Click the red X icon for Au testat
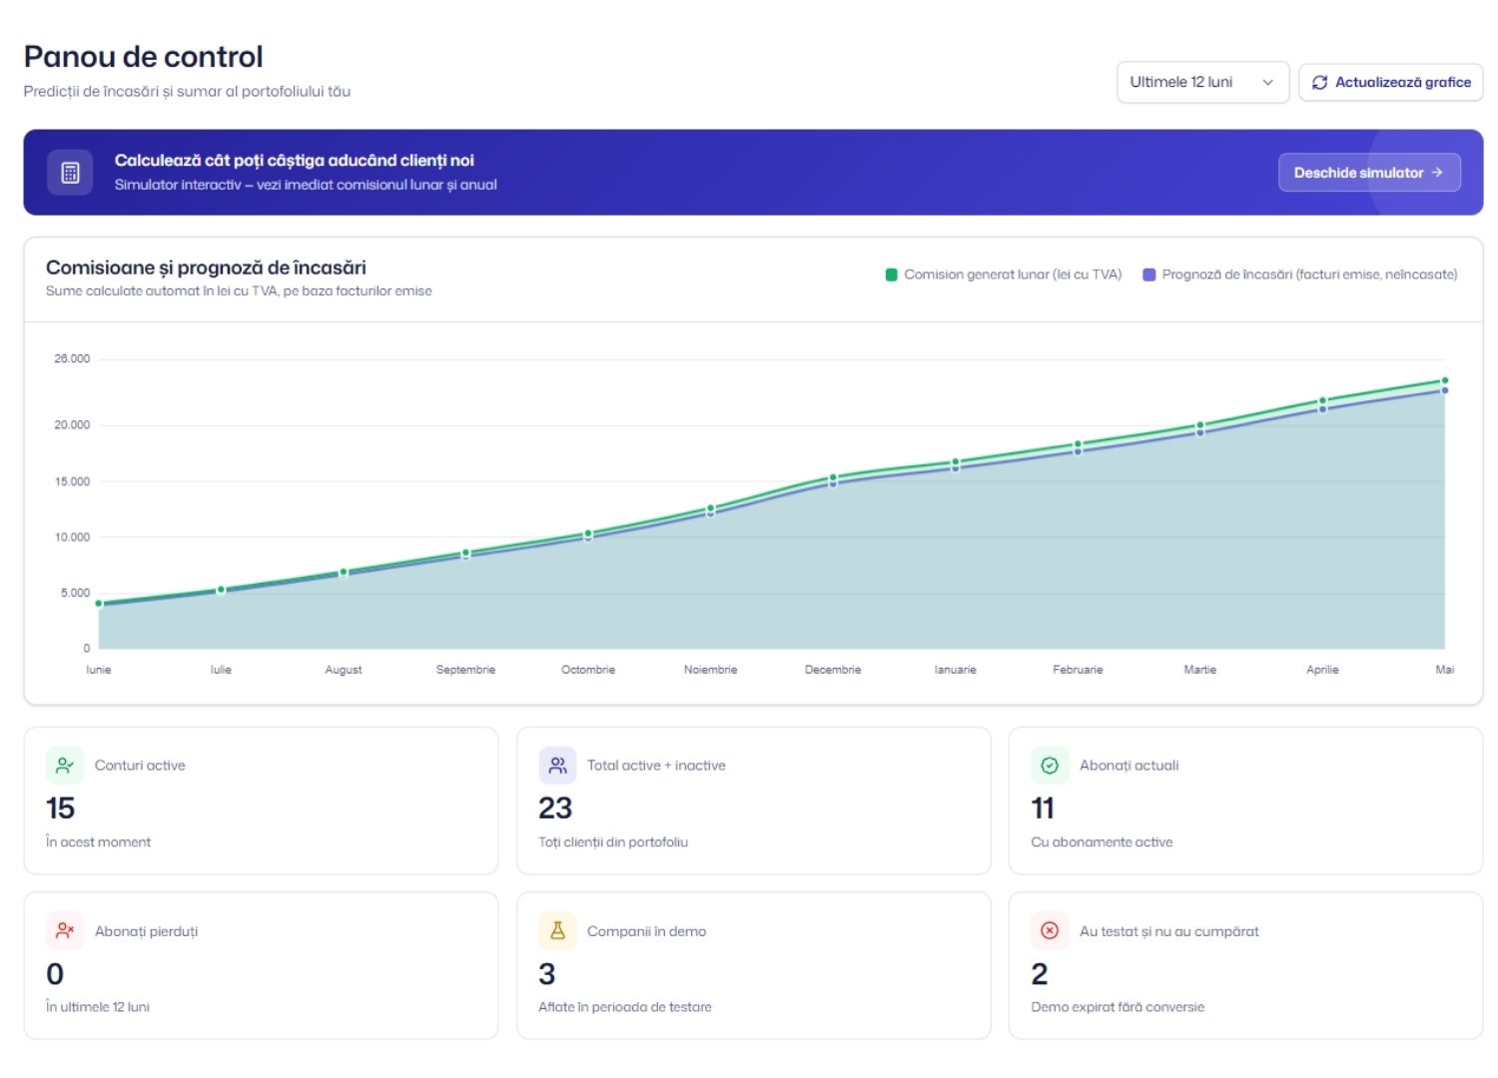The height and width of the screenshot is (1078, 1498). click(x=1050, y=930)
